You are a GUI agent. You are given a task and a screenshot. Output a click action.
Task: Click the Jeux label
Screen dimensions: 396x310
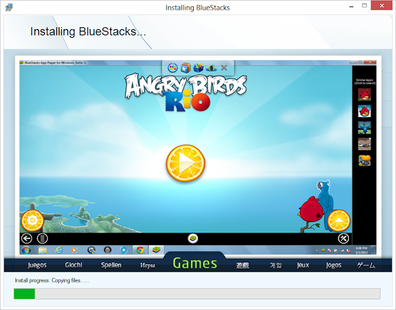click(x=303, y=265)
